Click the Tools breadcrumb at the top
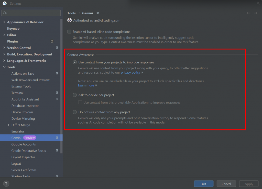Image resolution: width=262 pixels, height=189 pixels. pyautogui.click(x=72, y=13)
